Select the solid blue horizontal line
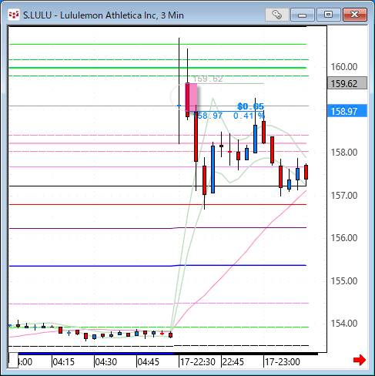Viewport: 375px width, 376px height. point(158,266)
